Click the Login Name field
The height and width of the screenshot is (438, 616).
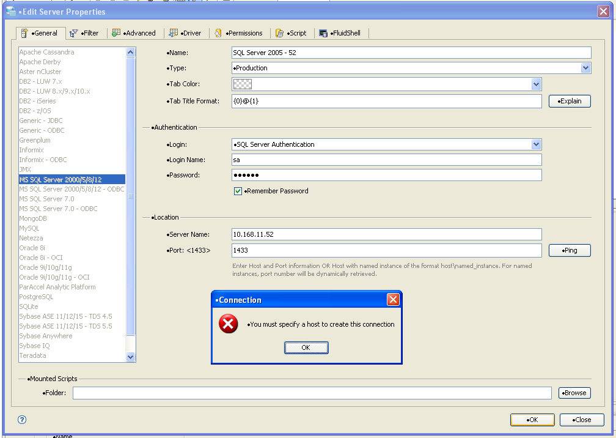tap(387, 160)
